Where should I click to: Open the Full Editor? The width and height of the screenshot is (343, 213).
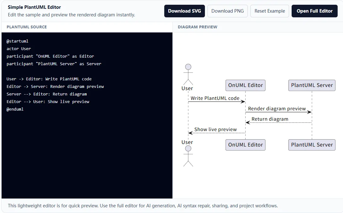point(314,11)
